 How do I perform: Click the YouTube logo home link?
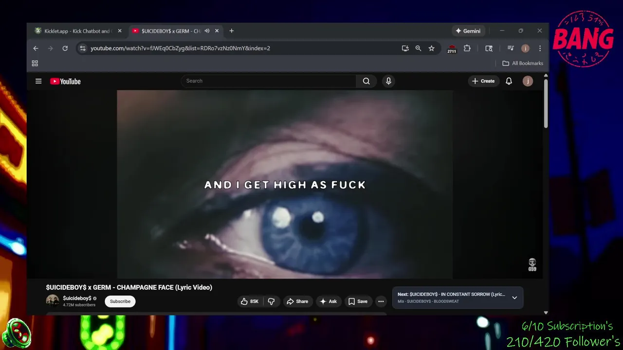65,81
